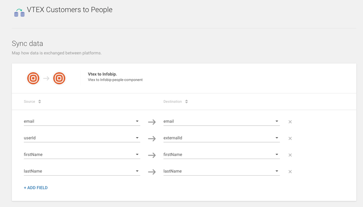Open the destination email dropdown
Image resolution: width=363 pixels, height=207 pixels.
click(277, 121)
